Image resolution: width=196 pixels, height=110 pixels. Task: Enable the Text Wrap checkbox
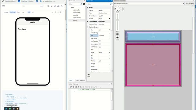pos(100,47)
